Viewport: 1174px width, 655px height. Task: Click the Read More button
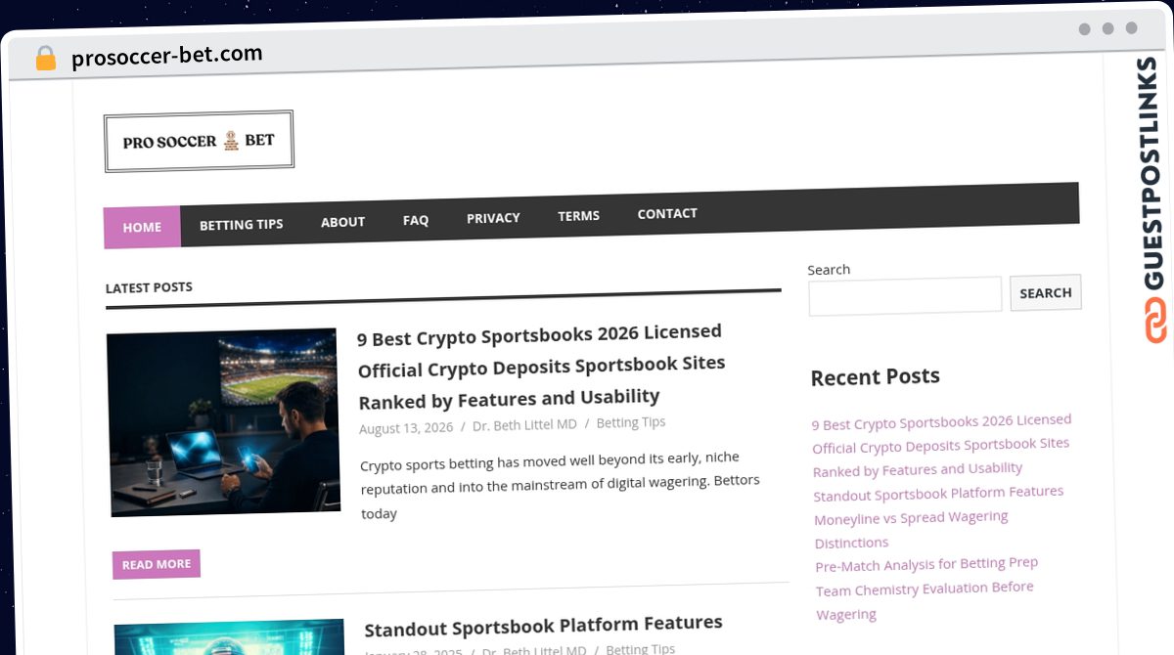[157, 564]
